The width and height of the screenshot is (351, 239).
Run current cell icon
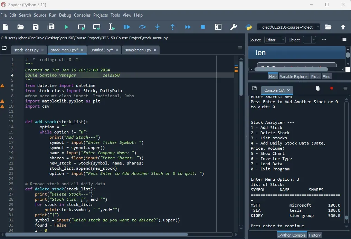(x=82, y=27)
